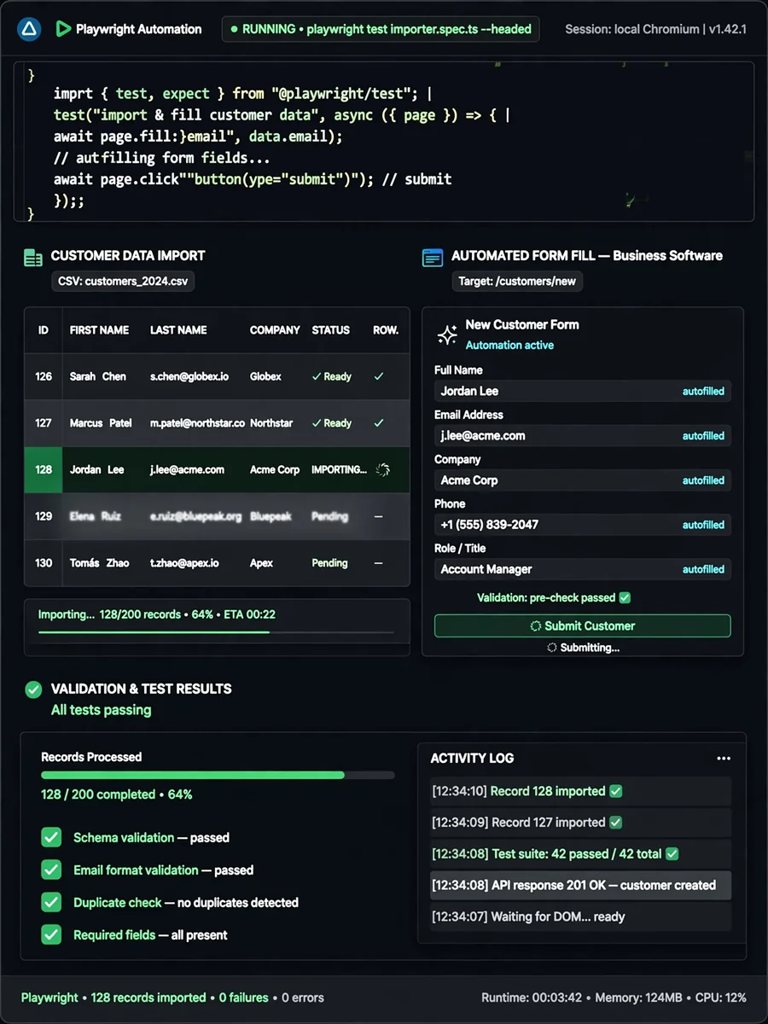Image resolution: width=768 pixels, height=1024 pixels.
Task: Click the Company field with Acme Corp
Action: (x=583, y=480)
